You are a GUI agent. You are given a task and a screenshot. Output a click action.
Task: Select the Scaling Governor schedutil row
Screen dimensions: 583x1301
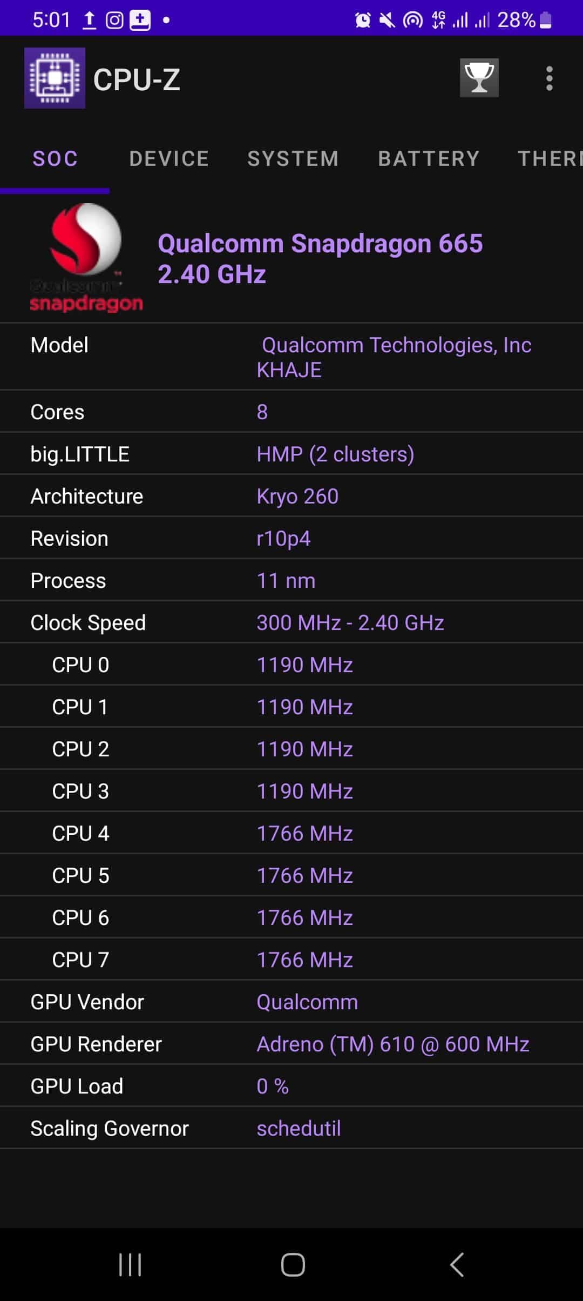click(291, 1128)
